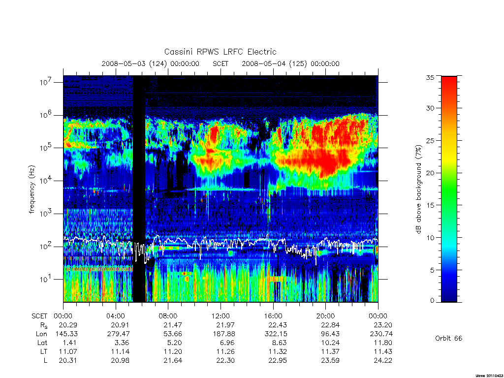This screenshot has height=378, width=504.
Task: Click the 10^1 frequency axis tick label
Action: pyautogui.click(x=46, y=279)
